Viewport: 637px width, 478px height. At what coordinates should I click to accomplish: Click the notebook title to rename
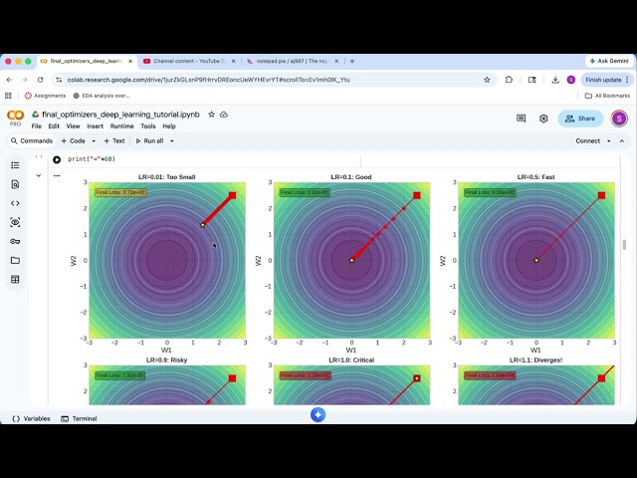121,115
